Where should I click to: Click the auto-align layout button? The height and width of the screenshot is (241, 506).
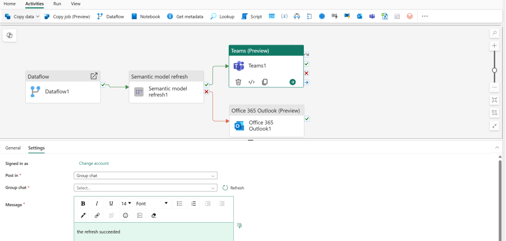click(494, 113)
